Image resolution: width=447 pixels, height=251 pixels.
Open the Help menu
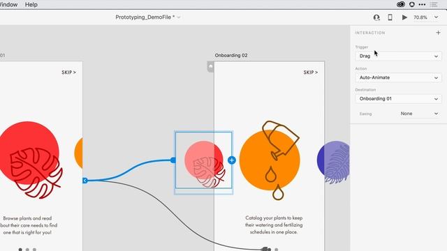[x=31, y=5]
